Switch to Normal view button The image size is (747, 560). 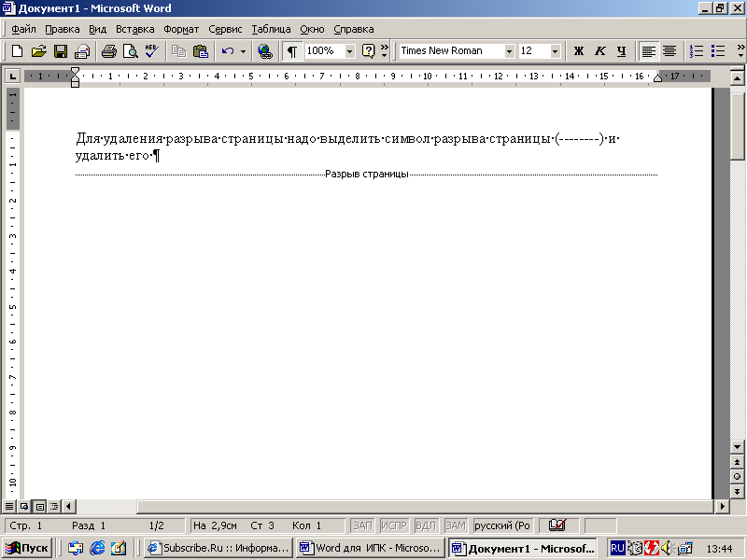click(x=9, y=506)
